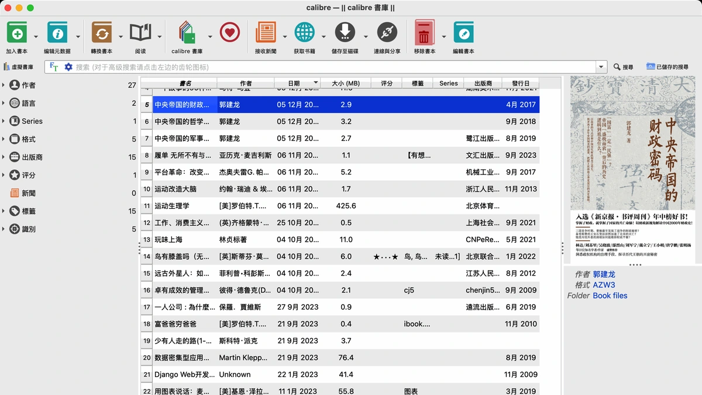Open the search history dropdown arrow
Image resolution: width=702 pixels, height=395 pixels.
(x=601, y=67)
